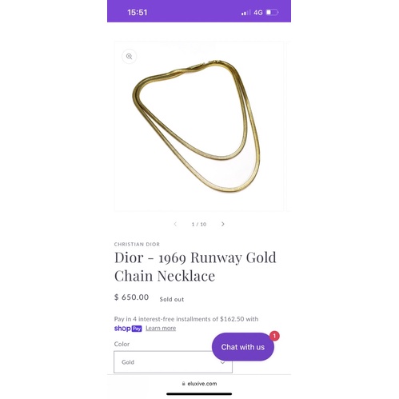Image resolution: width=399 pixels, height=399 pixels.
Task: Go to the next product image arrow
Action: tap(223, 224)
